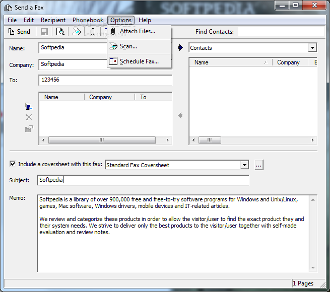Choose Attach Files from Options menu
The image size is (330, 292).
139,31
